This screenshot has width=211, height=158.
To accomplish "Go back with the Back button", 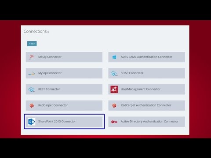I will point(32,43).
